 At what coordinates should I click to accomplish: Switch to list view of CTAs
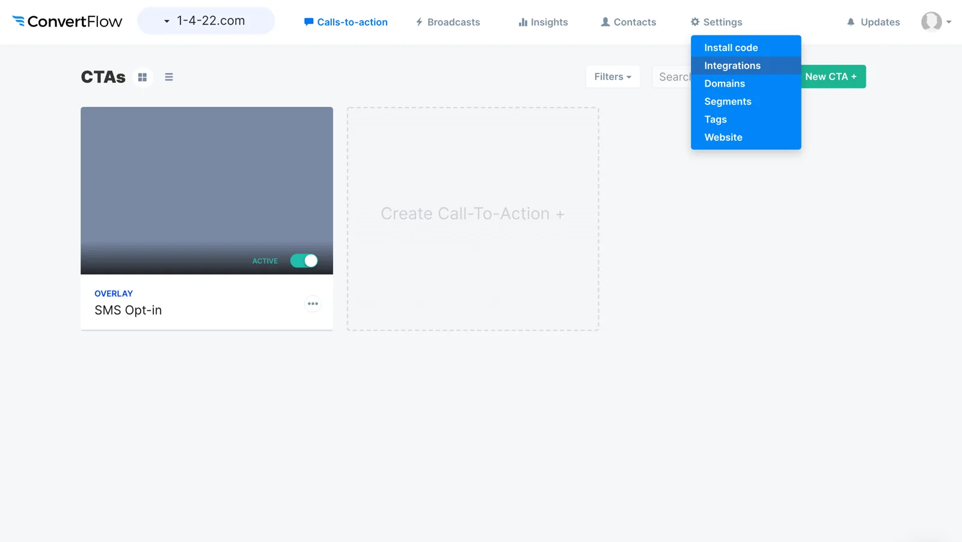click(169, 77)
